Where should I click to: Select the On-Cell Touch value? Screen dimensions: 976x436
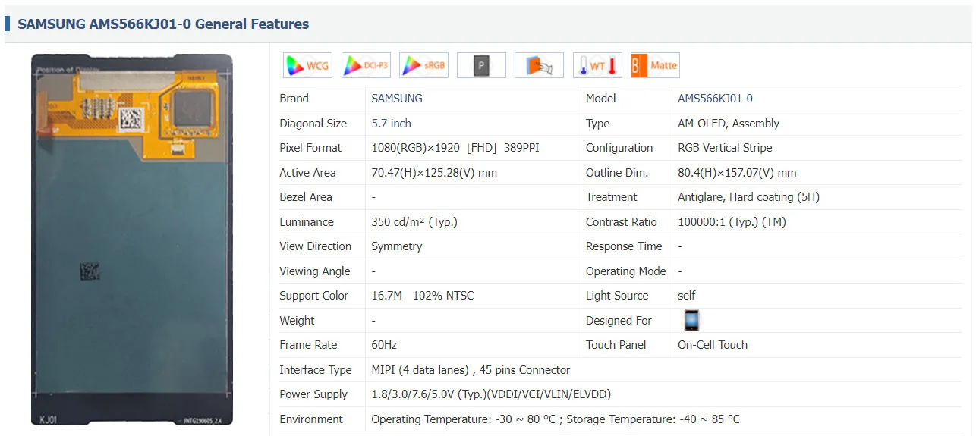(713, 345)
